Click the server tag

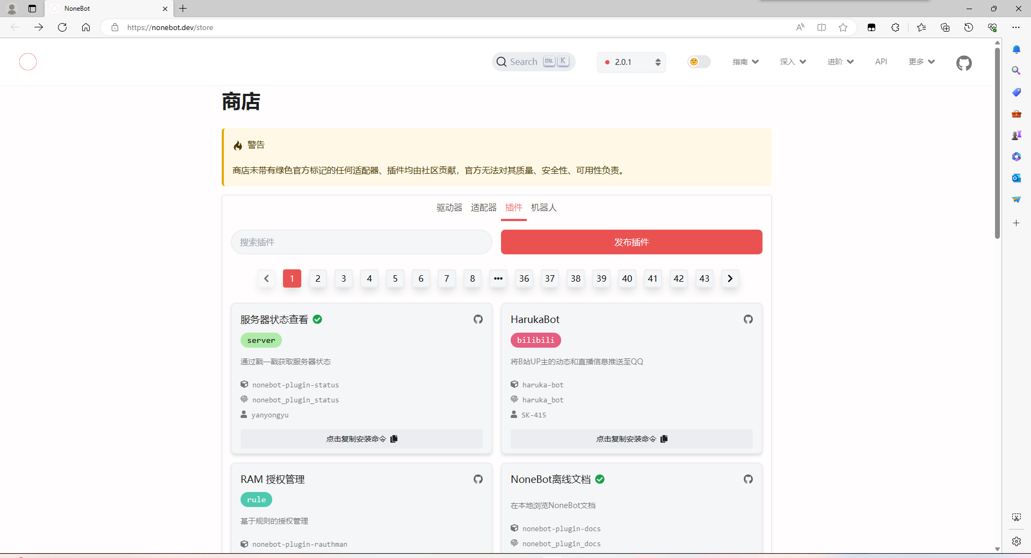(261, 340)
